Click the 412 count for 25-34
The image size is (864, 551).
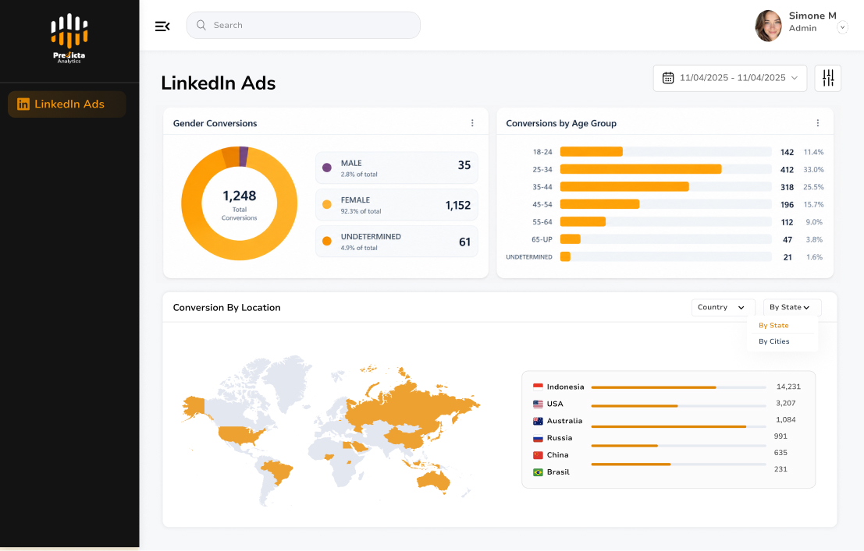(787, 170)
